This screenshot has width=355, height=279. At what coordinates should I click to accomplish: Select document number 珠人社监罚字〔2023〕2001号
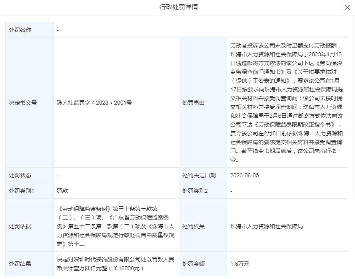click(94, 103)
